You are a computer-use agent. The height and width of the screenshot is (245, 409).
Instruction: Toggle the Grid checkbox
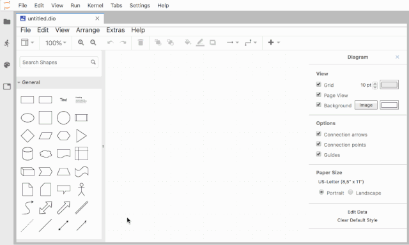pyautogui.click(x=318, y=84)
